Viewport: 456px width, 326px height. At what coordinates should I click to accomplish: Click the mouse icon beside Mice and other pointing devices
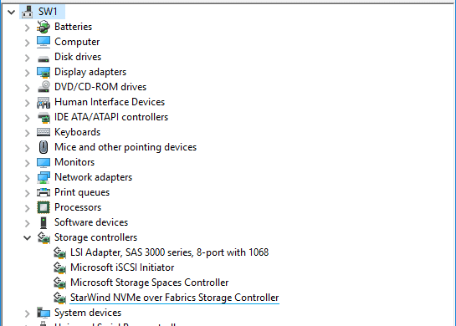tap(44, 147)
